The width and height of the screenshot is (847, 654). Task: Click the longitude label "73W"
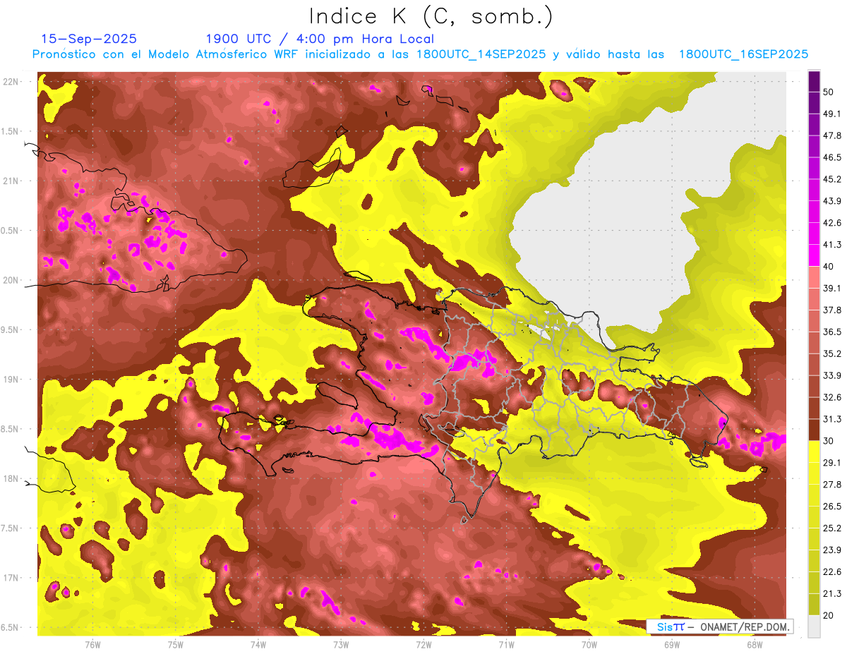341,644
